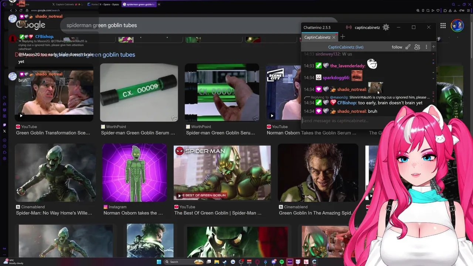This screenshot has width=473, height=266.
Task: Open Amazing Spider-Man Green Goblin Cinemablend image
Action: pos(318,173)
